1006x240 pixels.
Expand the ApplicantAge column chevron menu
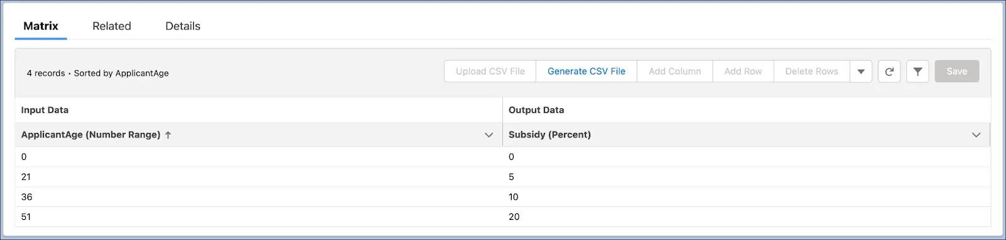[489, 135]
